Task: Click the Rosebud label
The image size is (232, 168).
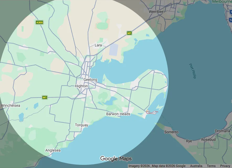Action: (208, 139)
